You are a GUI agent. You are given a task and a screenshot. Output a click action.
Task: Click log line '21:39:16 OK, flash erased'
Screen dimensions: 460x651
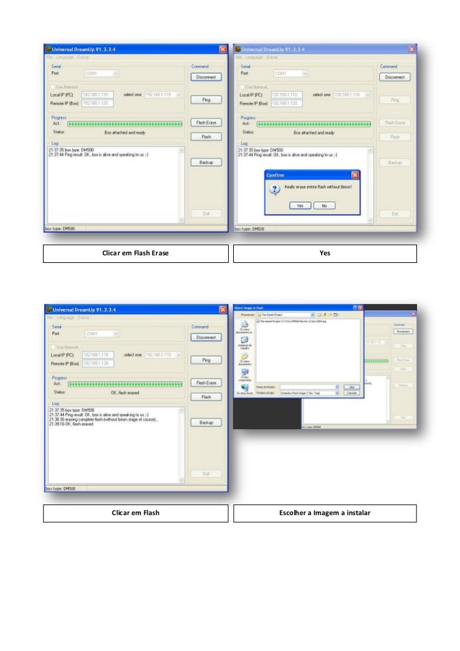pyautogui.click(x=71, y=424)
